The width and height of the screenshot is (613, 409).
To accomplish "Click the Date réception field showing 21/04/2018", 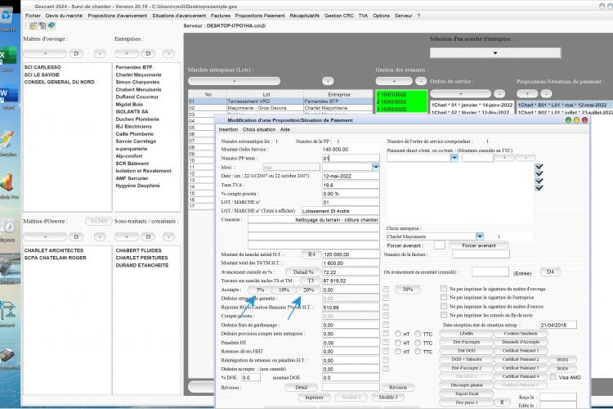I will click(558, 325).
